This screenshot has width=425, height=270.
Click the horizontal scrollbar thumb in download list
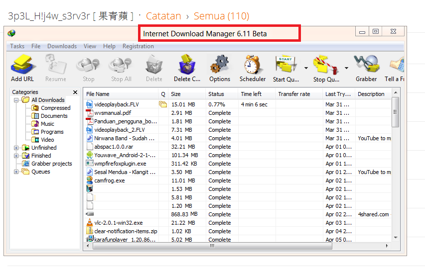coord(212,246)
